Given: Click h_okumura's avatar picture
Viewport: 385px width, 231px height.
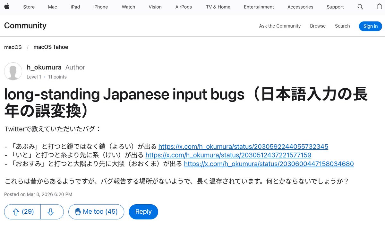Looking at the screenshot, I should pyautogui.click(x=13, y=71).
